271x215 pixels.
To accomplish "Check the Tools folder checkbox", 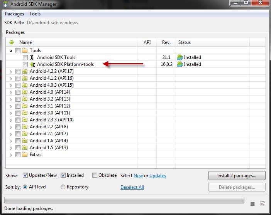I will [x=18, y=50].
